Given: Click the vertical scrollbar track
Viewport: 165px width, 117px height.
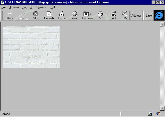Looking at the screenshot, I should (162, 66).
